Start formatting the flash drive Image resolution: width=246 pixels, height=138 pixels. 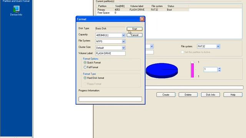[x=135, y=29]
